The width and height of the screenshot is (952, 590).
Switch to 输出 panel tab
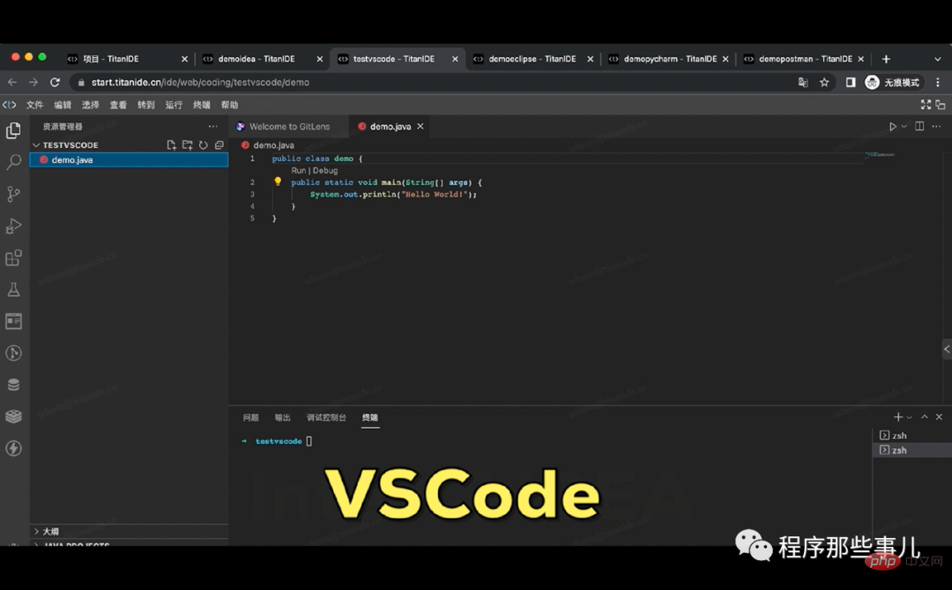[282, 417]
